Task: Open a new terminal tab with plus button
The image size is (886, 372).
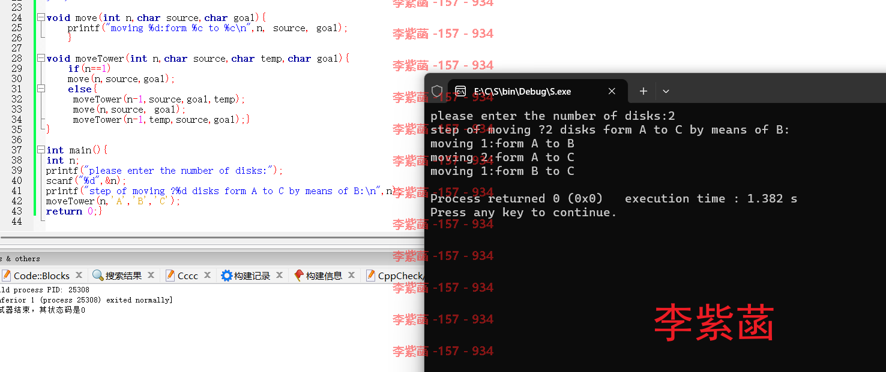Action: coord(643,91)
